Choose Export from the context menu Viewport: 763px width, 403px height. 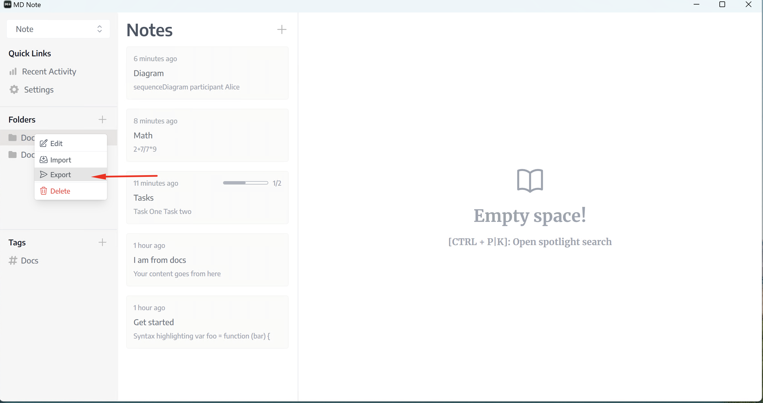click(x=61, y=175)
